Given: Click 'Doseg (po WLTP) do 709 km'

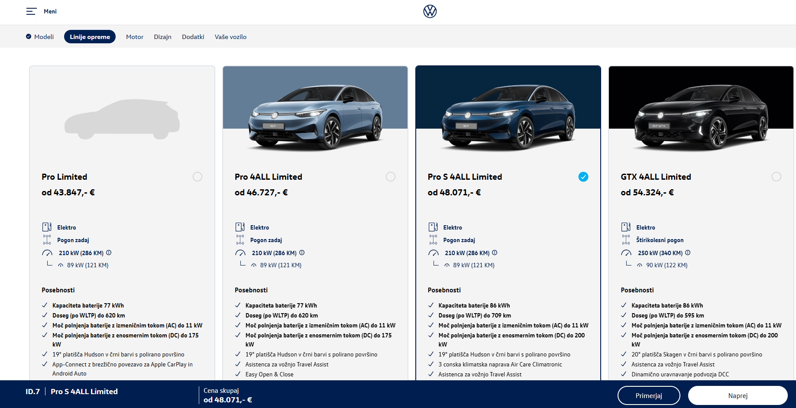Looking at the screenshot, I should (475, 315).
